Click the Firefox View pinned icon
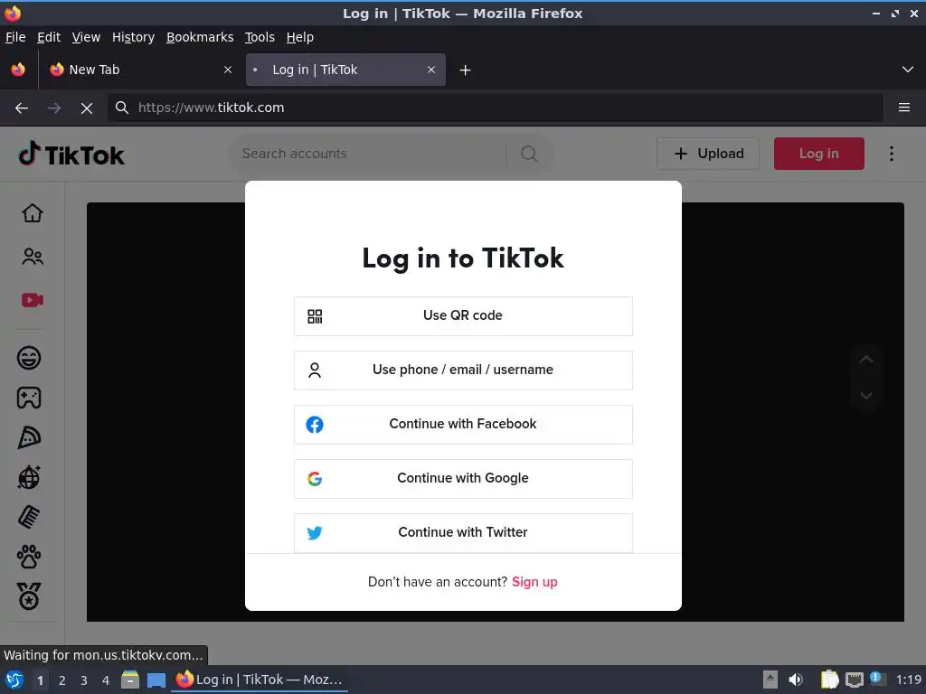926x694 pixels. (x=18, y=70)
